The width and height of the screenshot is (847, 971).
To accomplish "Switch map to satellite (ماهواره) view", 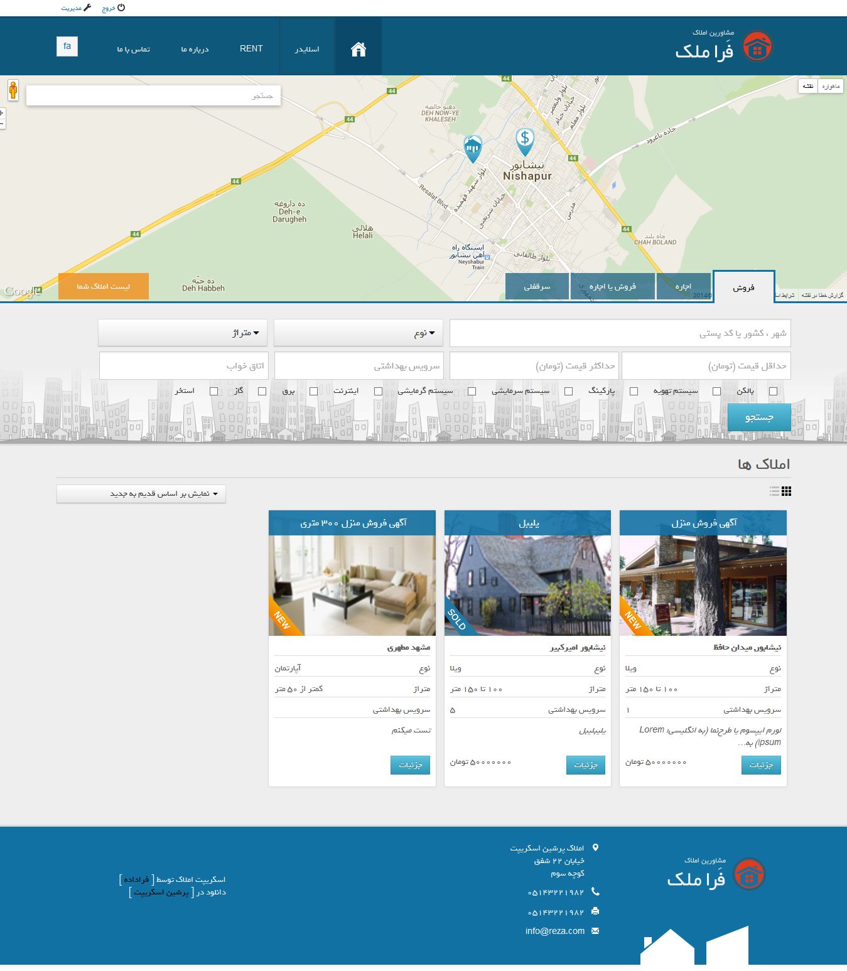I will [x=831, y=86].
